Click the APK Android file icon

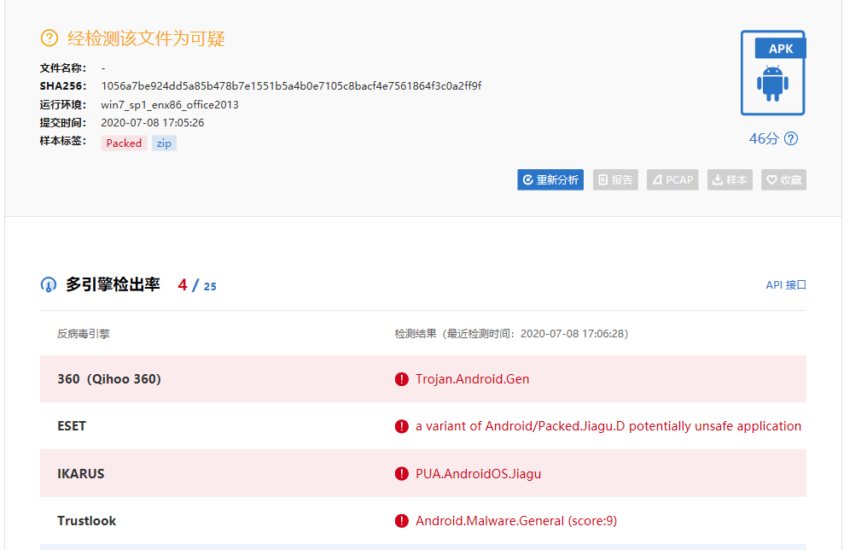click(772, 73)
